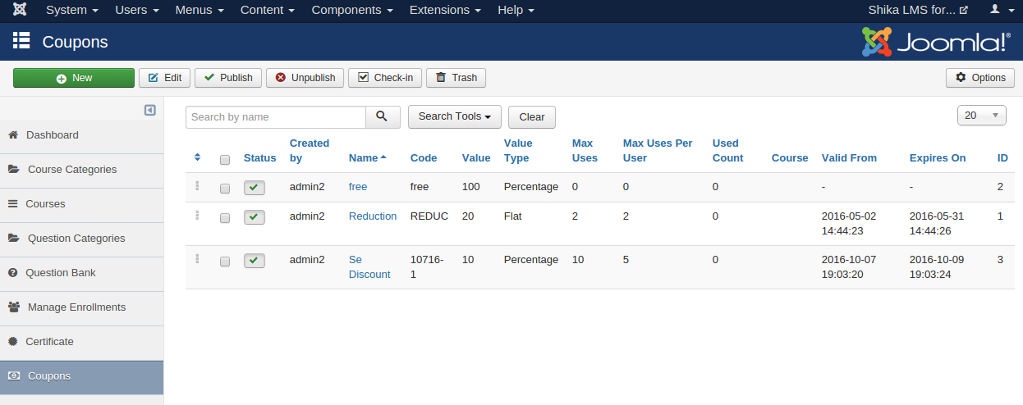Toggle published status of the free coupon
Viewport: 1023px width, 405px height.
click(x=255, y=188)
